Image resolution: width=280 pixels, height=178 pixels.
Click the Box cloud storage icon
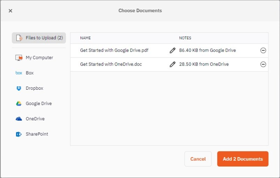[19, 73]
